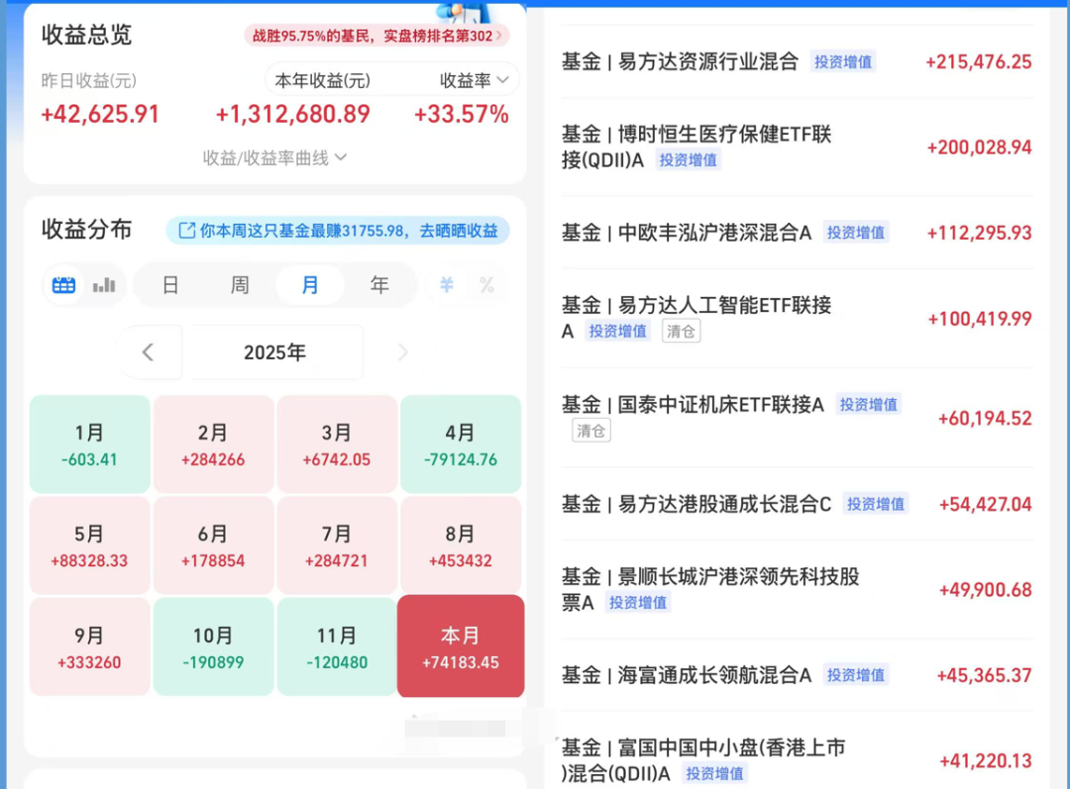Open fund 易方达资源行业混合
The width and height of the screenshot is (1070, 789).
797,61
